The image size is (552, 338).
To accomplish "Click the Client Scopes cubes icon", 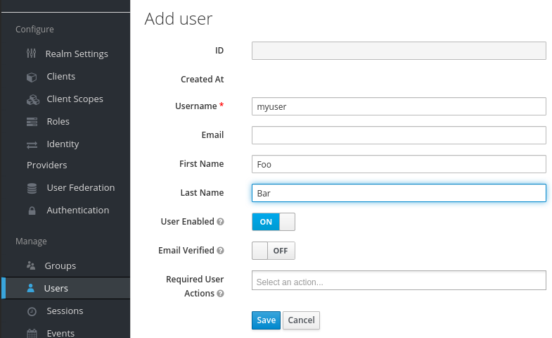I will tap(32, 99).
